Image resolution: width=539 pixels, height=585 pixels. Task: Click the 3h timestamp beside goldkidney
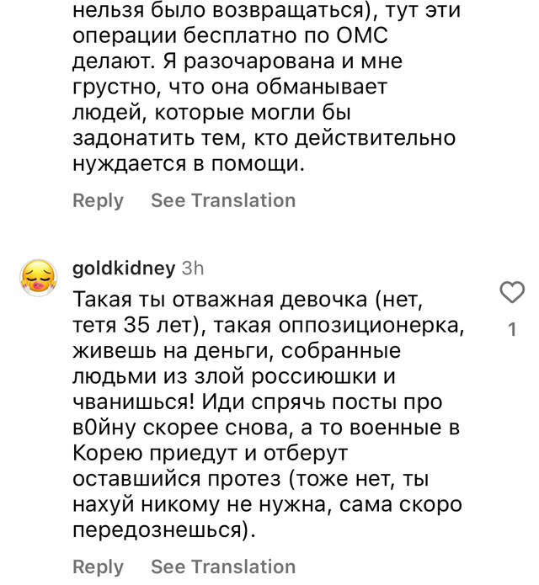[x=193, y=269]
